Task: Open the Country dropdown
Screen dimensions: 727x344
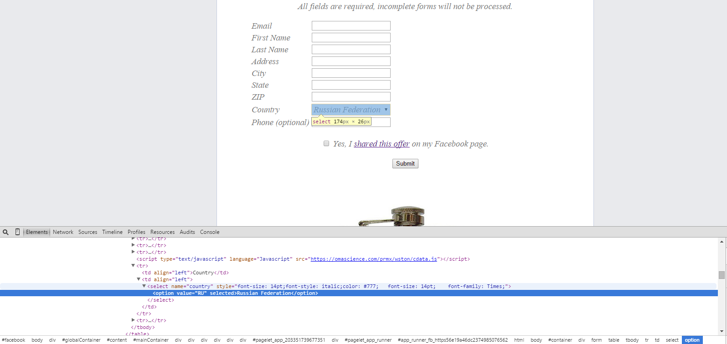Action: click(x=351, y=110)
